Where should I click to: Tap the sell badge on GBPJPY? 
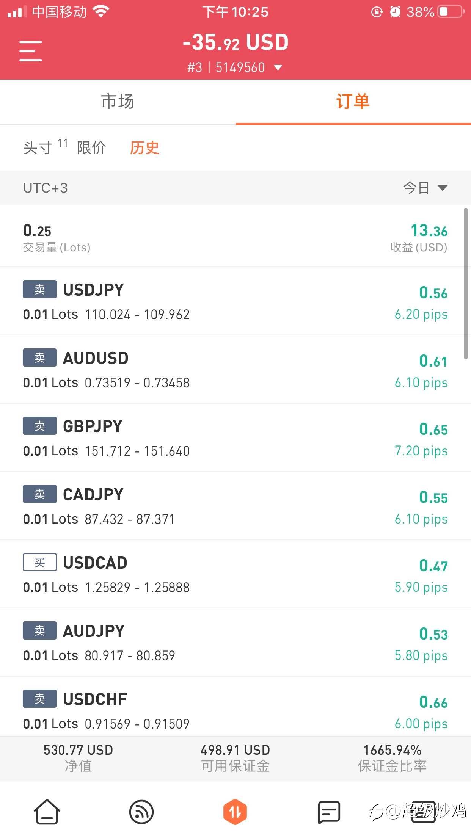tap(39, 426)
